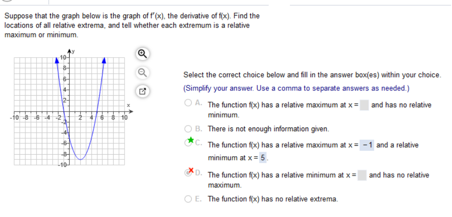Zoom in on the derivative graph
Screen dimensions: 452x217
[142, 54]
